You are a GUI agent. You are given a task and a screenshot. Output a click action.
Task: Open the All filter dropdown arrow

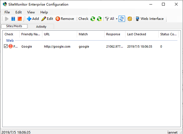(x=117, y=19)
